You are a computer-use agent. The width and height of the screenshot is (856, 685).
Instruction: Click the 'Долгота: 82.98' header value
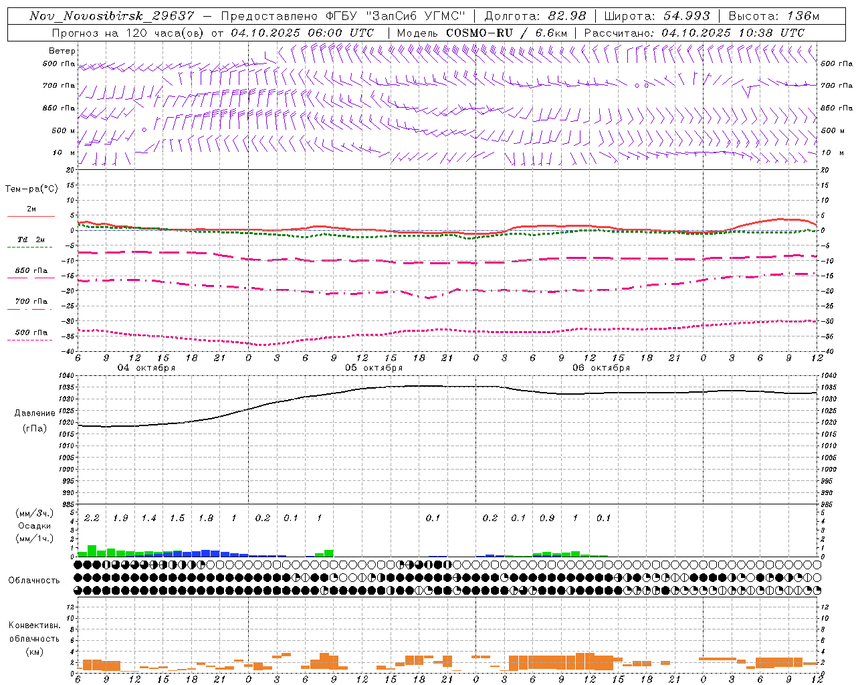pyautogui.click(x=535, y=16)
